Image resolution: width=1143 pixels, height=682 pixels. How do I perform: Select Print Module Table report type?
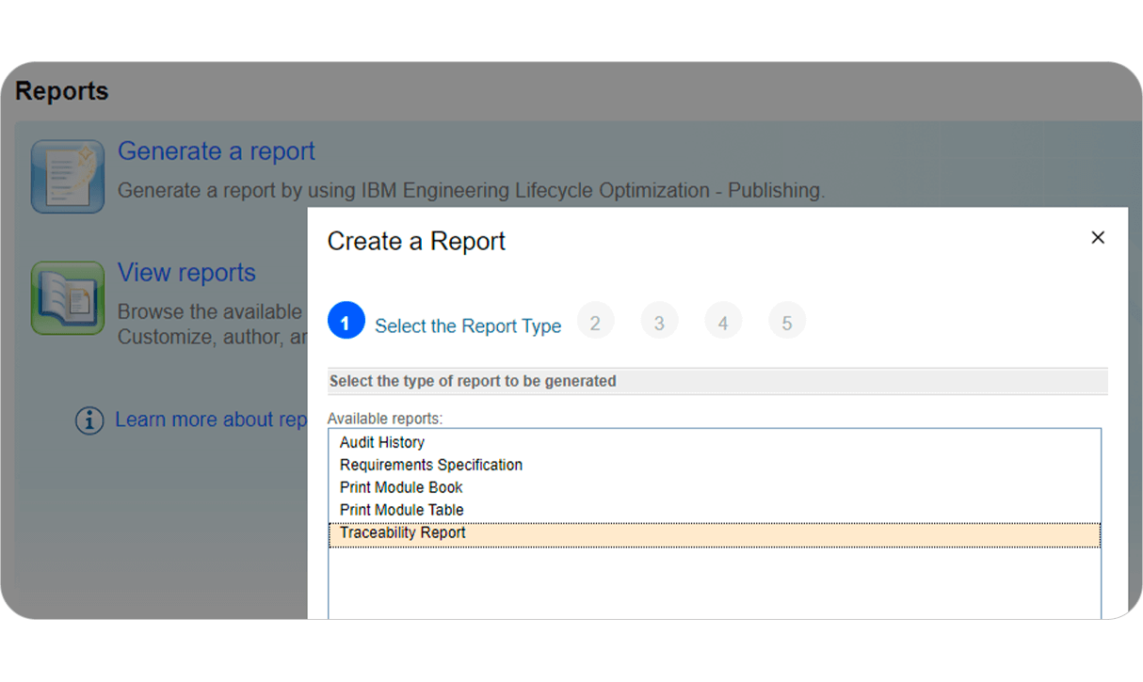click(401, 510)
